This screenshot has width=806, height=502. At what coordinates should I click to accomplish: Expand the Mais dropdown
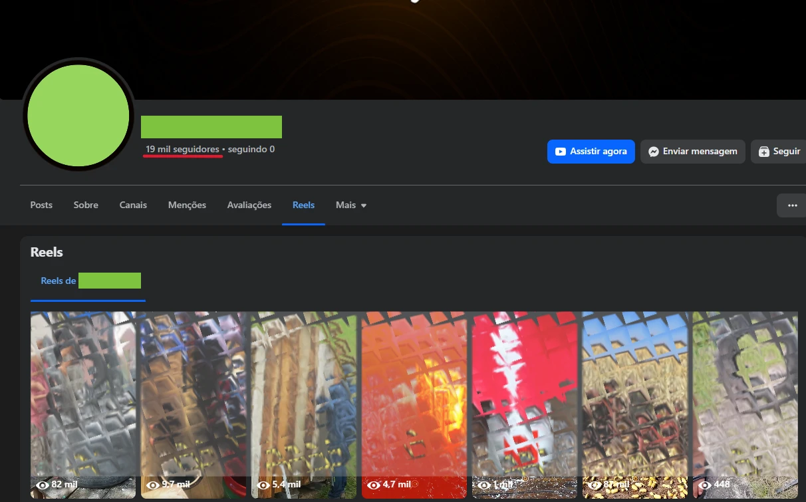351,205
